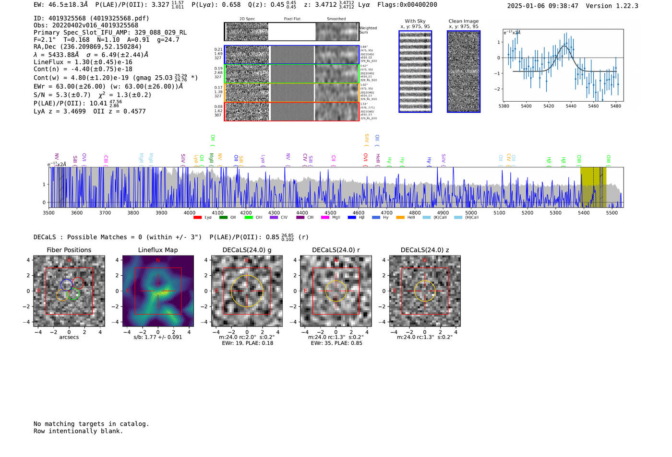Click the Q(z): 0.45 header value
This screenshot has height=457, width=672.
click(273, 5)
